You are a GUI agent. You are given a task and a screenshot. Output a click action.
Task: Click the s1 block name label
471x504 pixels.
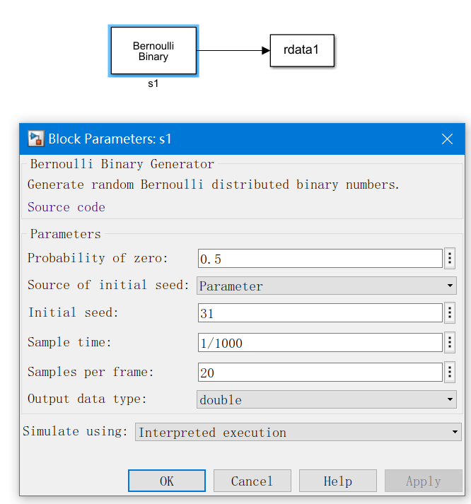tap(153, 84)
